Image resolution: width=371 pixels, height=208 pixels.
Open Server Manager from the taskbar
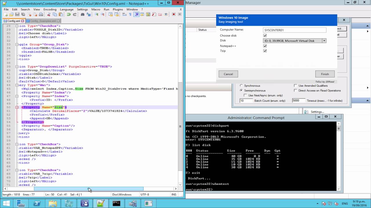pos(21,203)
